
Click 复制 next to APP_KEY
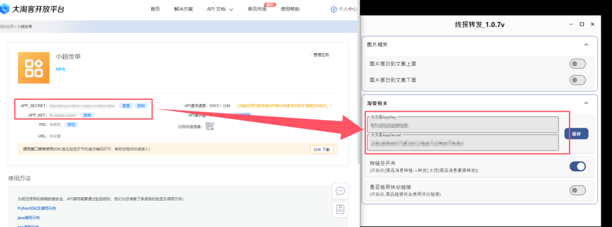click(87, 115)
